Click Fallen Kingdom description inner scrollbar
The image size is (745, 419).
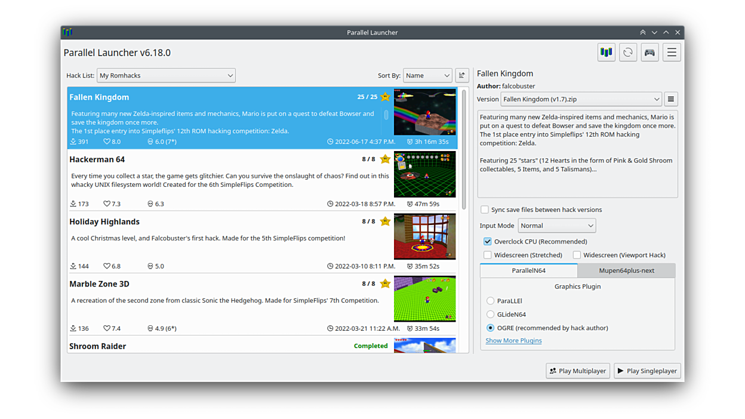pos(386,115)
